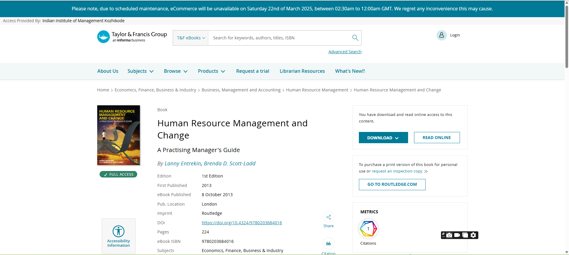Expand the Subjects menu
569x255 pixels.
point(140,71)
